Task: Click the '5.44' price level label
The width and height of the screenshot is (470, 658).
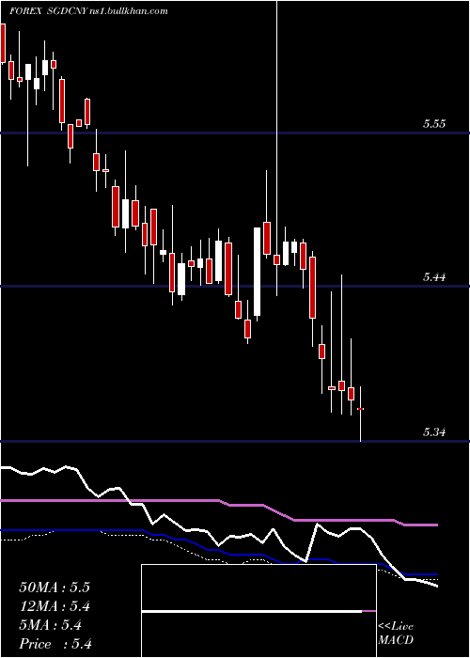Action: pyautogui.click(x=434, y=277)
